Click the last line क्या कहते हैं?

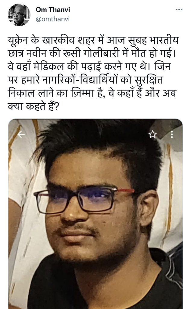pyautogui.click(x=33, y=107)
